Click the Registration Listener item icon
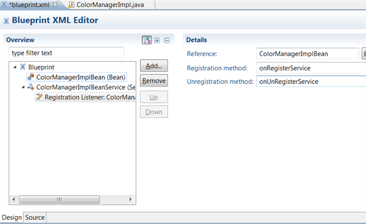 (39, 97)
